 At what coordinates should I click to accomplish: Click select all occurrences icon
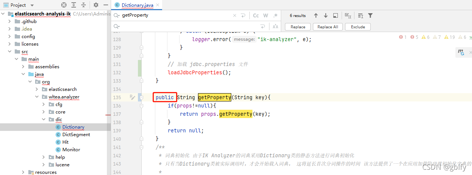(348, 15)
